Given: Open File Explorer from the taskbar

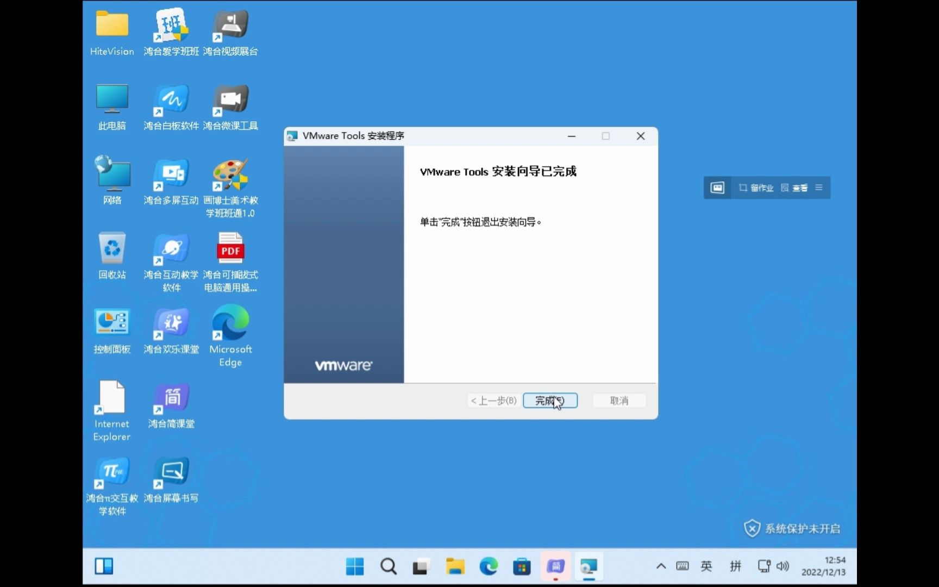Looking at the screenshot, I should (x=455, y=566).
